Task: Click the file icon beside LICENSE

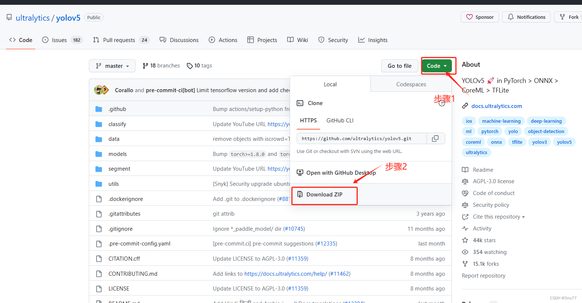Action: click(99, 289)
